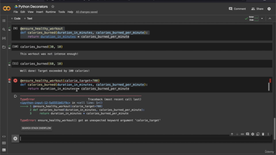Open Code snippets sidebar icon

pos(4,136)
